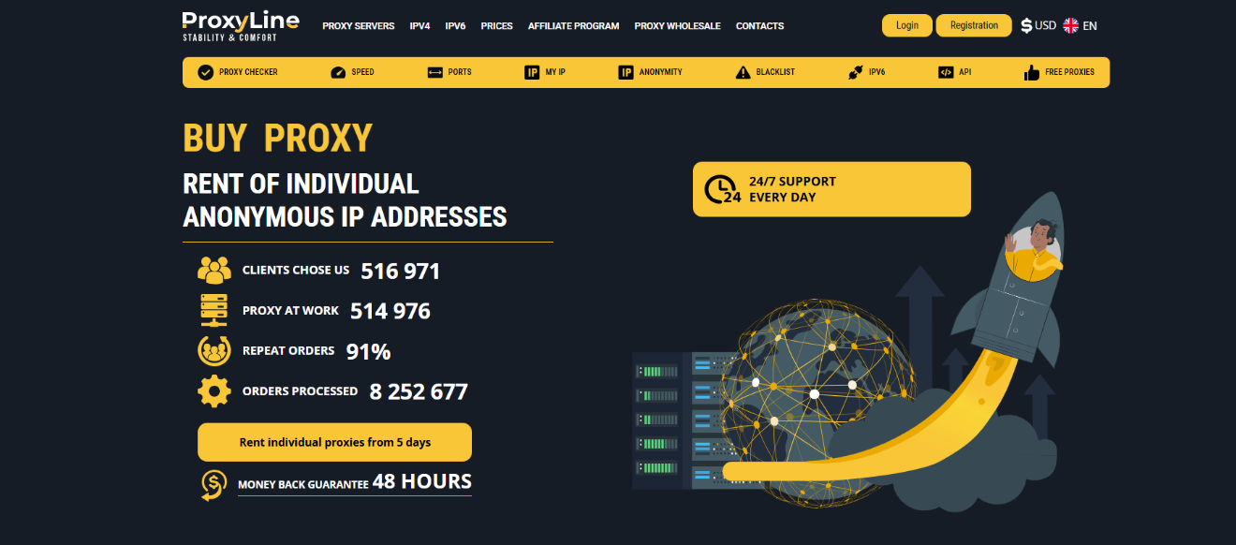Click the money back guarantee dollar icon

pos(214,484)
